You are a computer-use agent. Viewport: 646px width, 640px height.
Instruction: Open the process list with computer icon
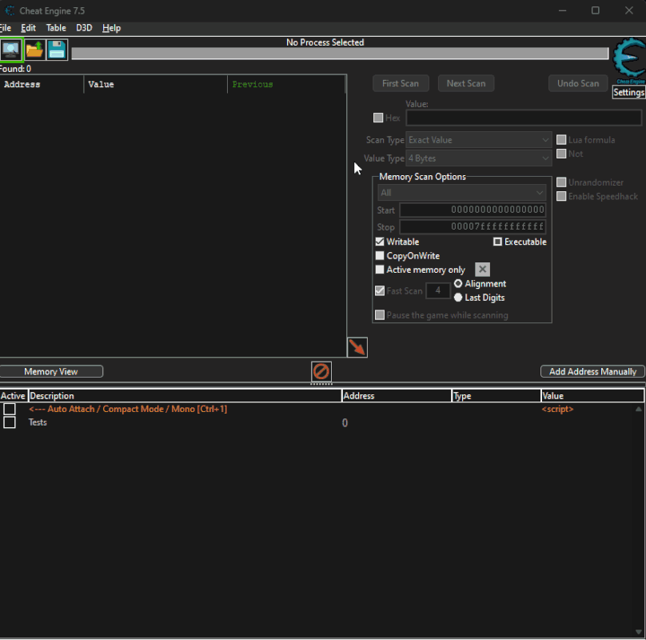click(11, 50)
